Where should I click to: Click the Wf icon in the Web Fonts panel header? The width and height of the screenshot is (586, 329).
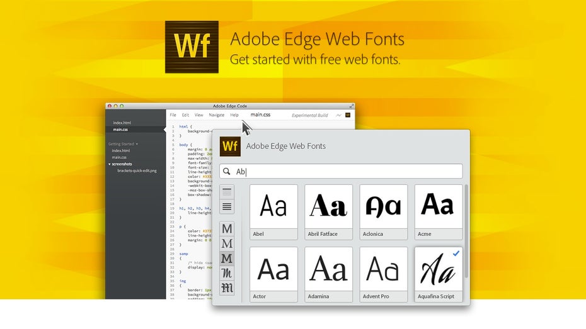pyautogui.click(x=230, y=146)
